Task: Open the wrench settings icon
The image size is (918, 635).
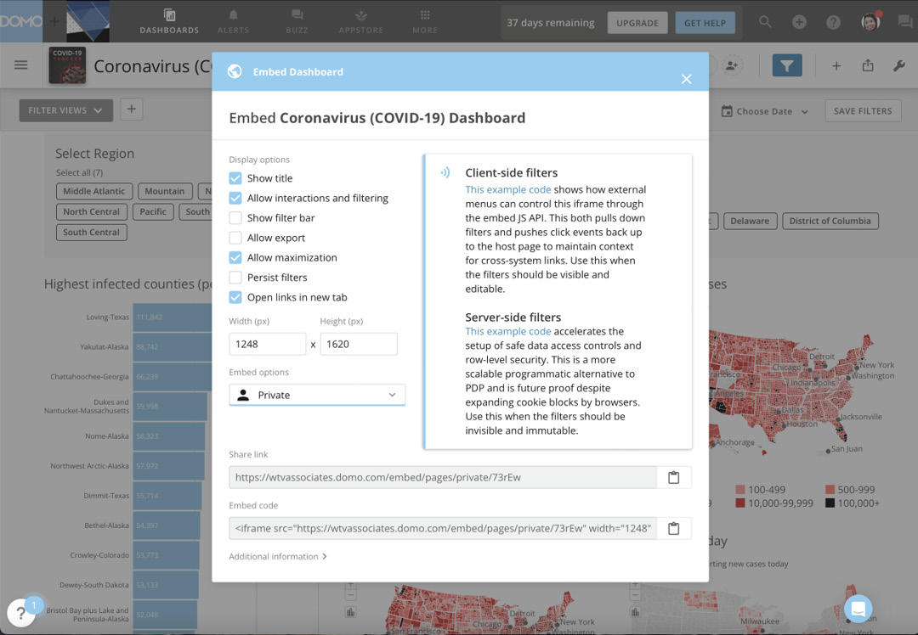Action: pos(899,65)
